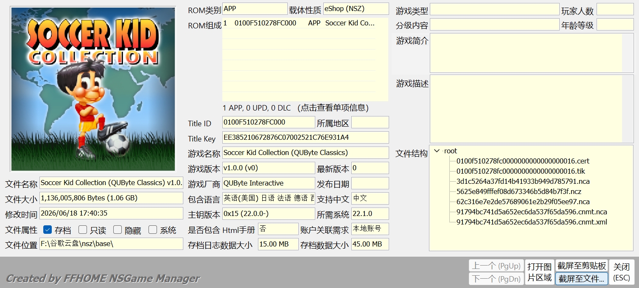Click the 文件大小 field showing 1.06 GB

coord(111,198)
